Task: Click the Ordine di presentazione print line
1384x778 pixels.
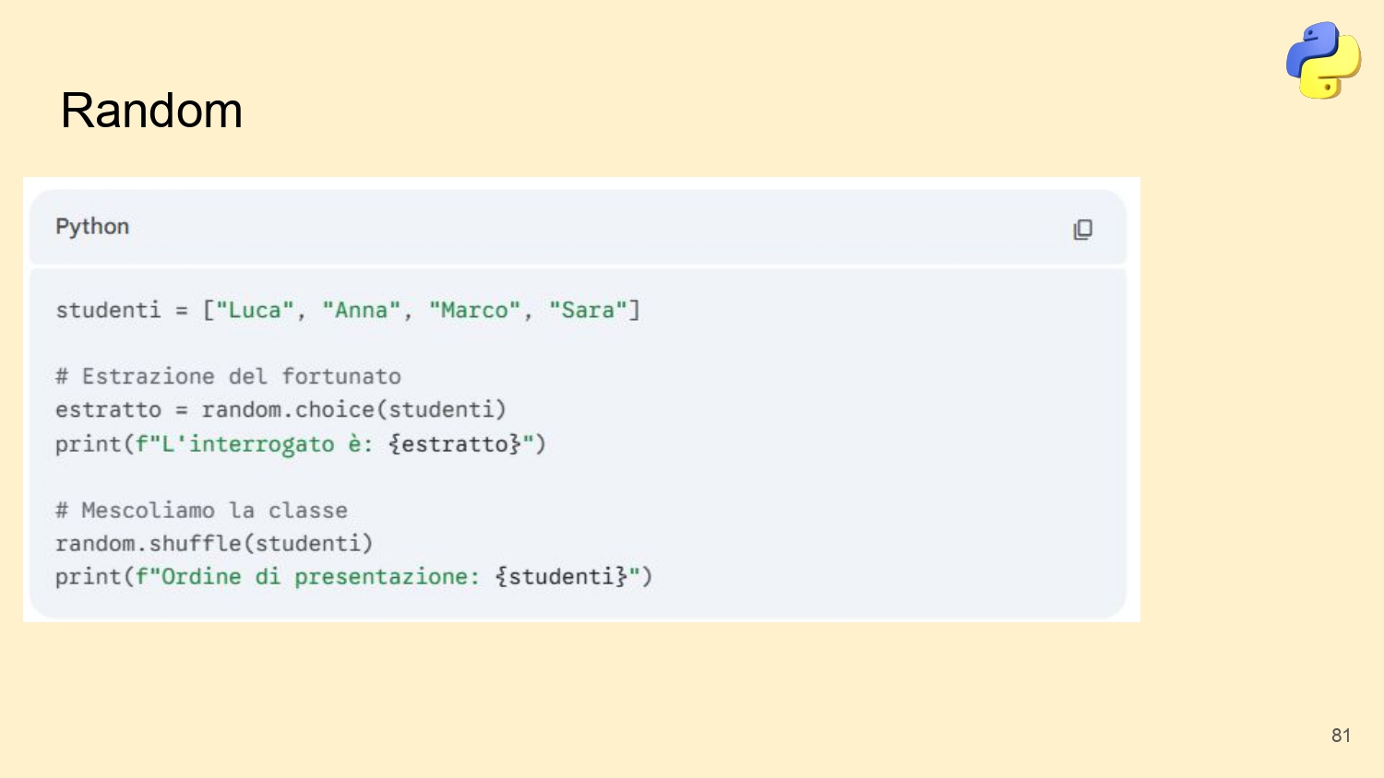Action: [353, 576]
